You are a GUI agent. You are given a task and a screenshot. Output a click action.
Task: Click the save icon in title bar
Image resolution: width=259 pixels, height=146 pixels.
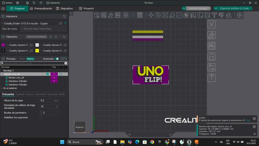coord(28,3)
